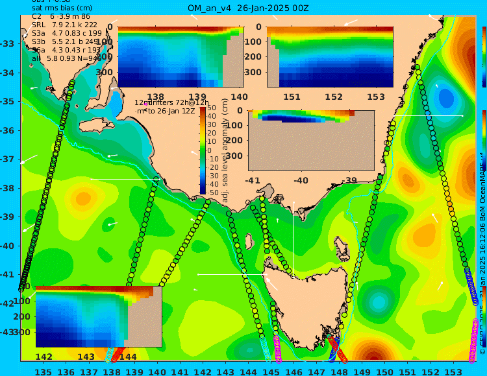The height and width of the screenshot is (376, 487).
Task: Click the sea level anomaly colorbar
Action: [x=203, y=150]
